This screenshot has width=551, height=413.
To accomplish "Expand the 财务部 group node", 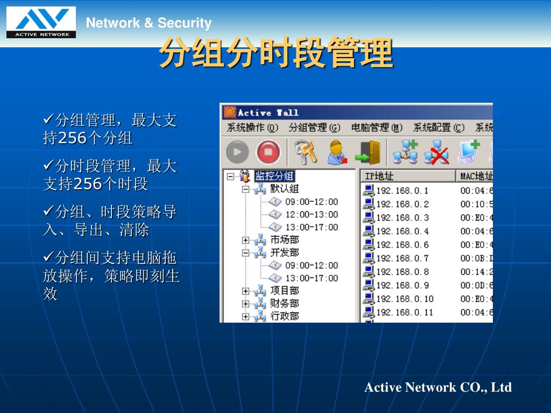I will pos(245,304).
